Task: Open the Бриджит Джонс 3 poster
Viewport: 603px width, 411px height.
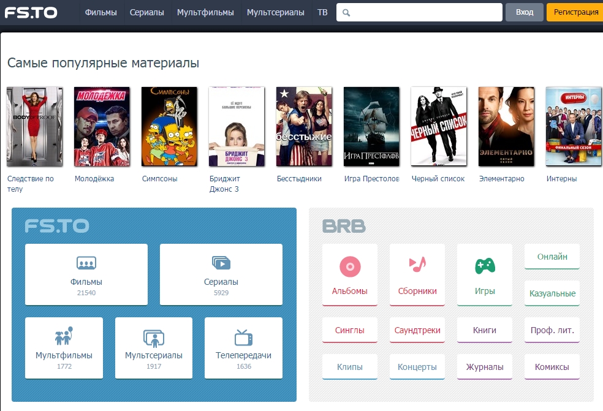Action: coord(237,127)
